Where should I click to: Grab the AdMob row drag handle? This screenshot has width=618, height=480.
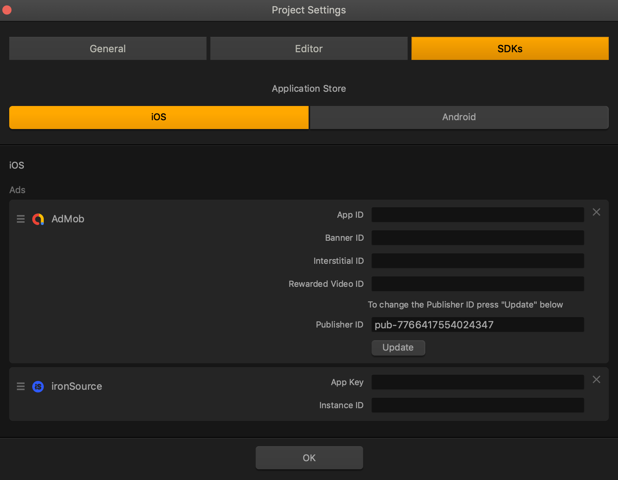pyautogui.click(x=21, y=219)
